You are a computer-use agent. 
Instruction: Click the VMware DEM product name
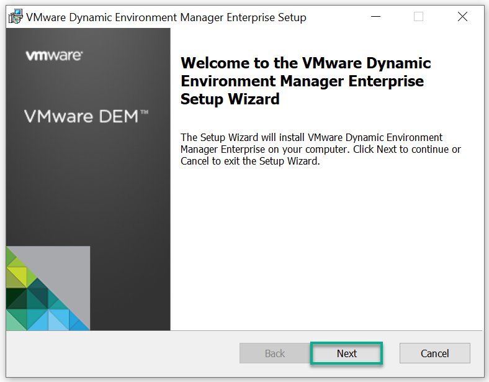coord(86,116)
